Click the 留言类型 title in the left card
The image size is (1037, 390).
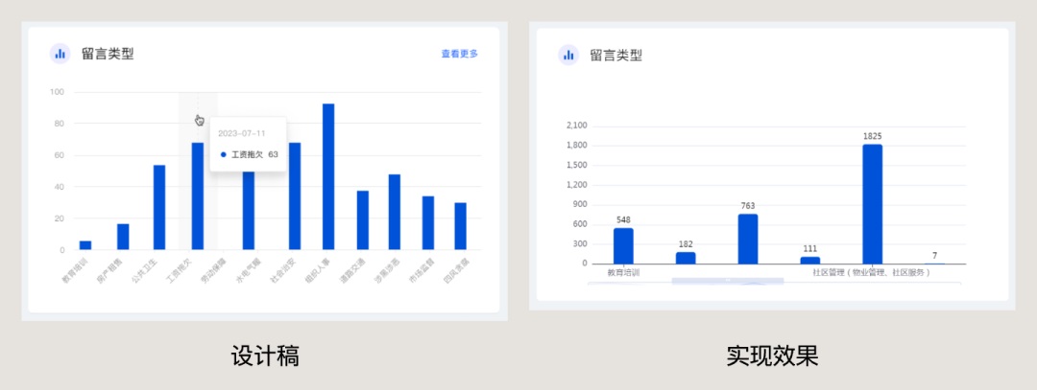[x=108, y=54]
